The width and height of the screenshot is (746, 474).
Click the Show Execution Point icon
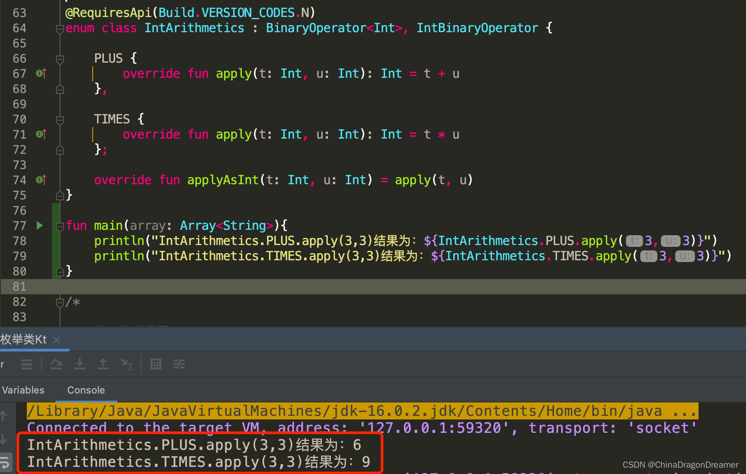point(27,364)
